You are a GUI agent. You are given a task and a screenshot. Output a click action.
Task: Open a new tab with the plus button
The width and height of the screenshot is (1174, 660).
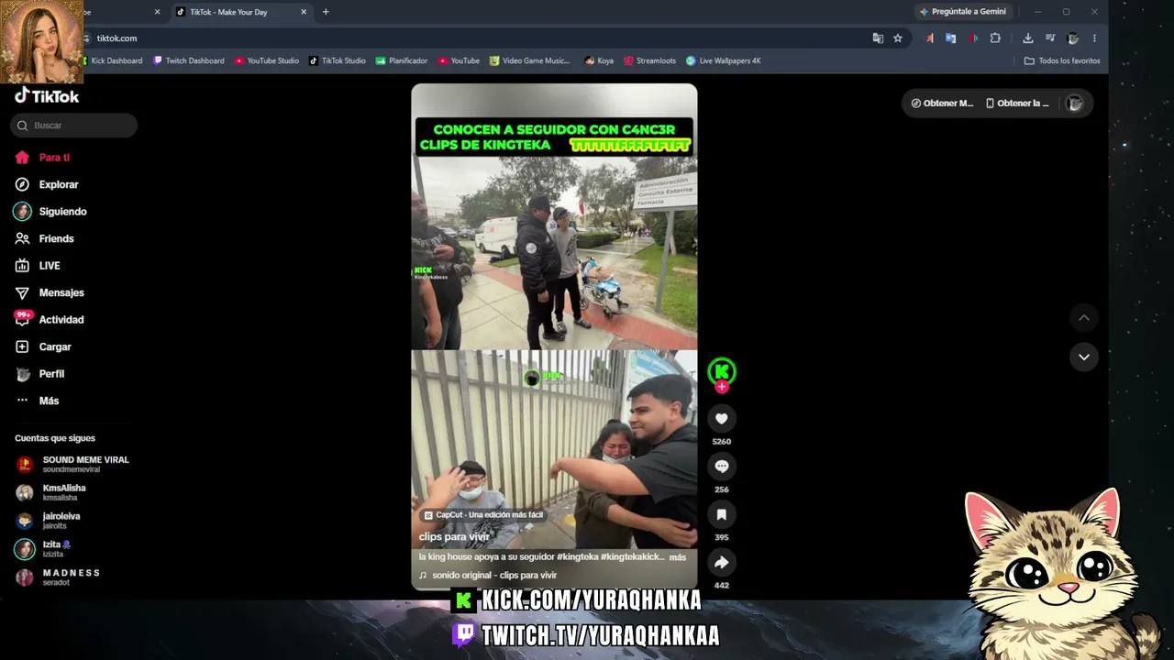click(326, 12)
